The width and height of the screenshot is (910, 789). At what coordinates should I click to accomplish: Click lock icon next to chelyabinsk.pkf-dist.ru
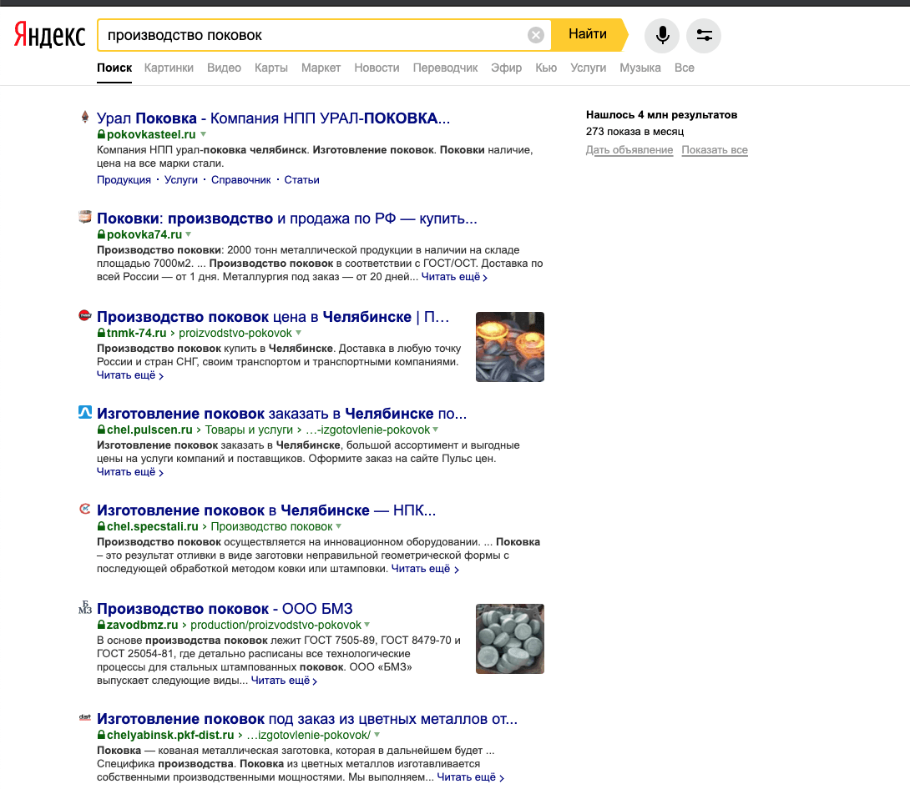click(x=101, y=735)
